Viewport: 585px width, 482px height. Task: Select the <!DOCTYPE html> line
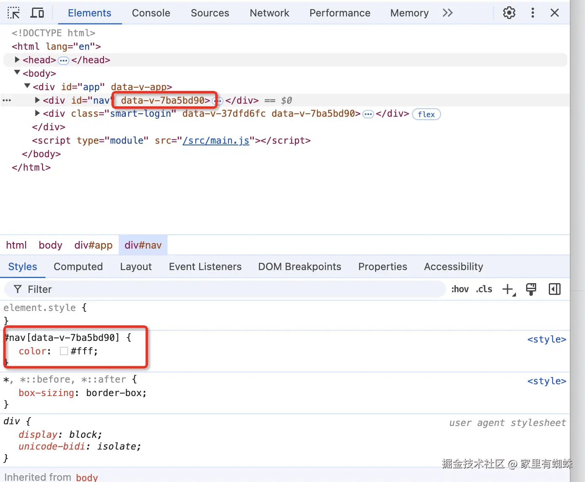[x=53, y=33]
